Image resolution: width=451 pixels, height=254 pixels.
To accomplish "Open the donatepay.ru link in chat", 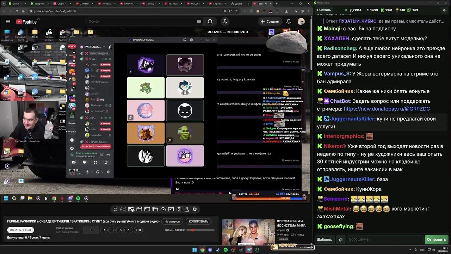I will tap(387, 109).
